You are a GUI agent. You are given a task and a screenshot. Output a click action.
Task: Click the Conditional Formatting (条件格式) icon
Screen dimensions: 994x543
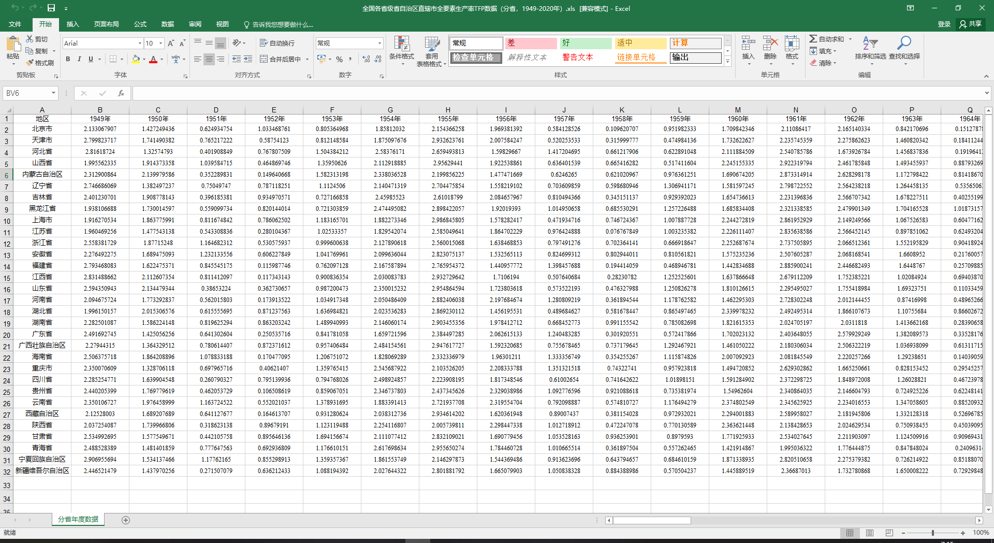401,45
